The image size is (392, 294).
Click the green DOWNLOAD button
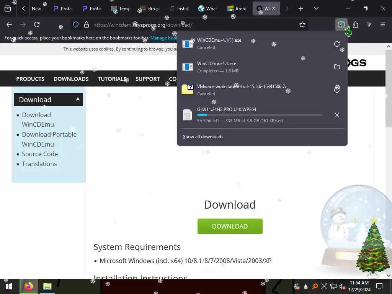pyautogui.click(x=230, y=226)
